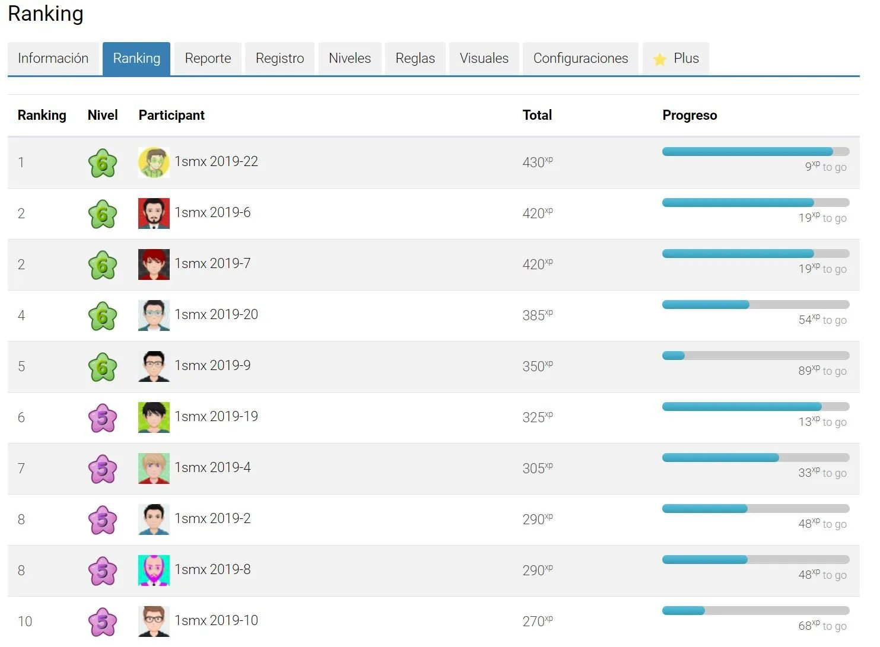Click the 430xp total value

[538, 162]
